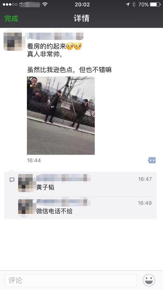Tap the blurred name above 黄子韬 comment
This screenshot has height=290, width=163.
pos(63,177)
